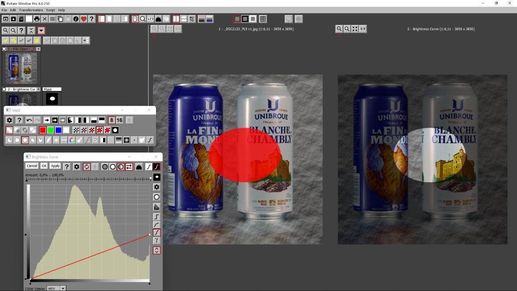Screen dimensions: 517x291
Task: Select the ellipse mask tool
Action: 25,140
